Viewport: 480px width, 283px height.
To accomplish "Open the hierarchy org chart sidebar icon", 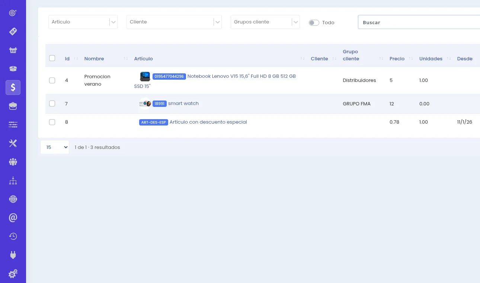I will pyautogui.click(x=13, y=181).
